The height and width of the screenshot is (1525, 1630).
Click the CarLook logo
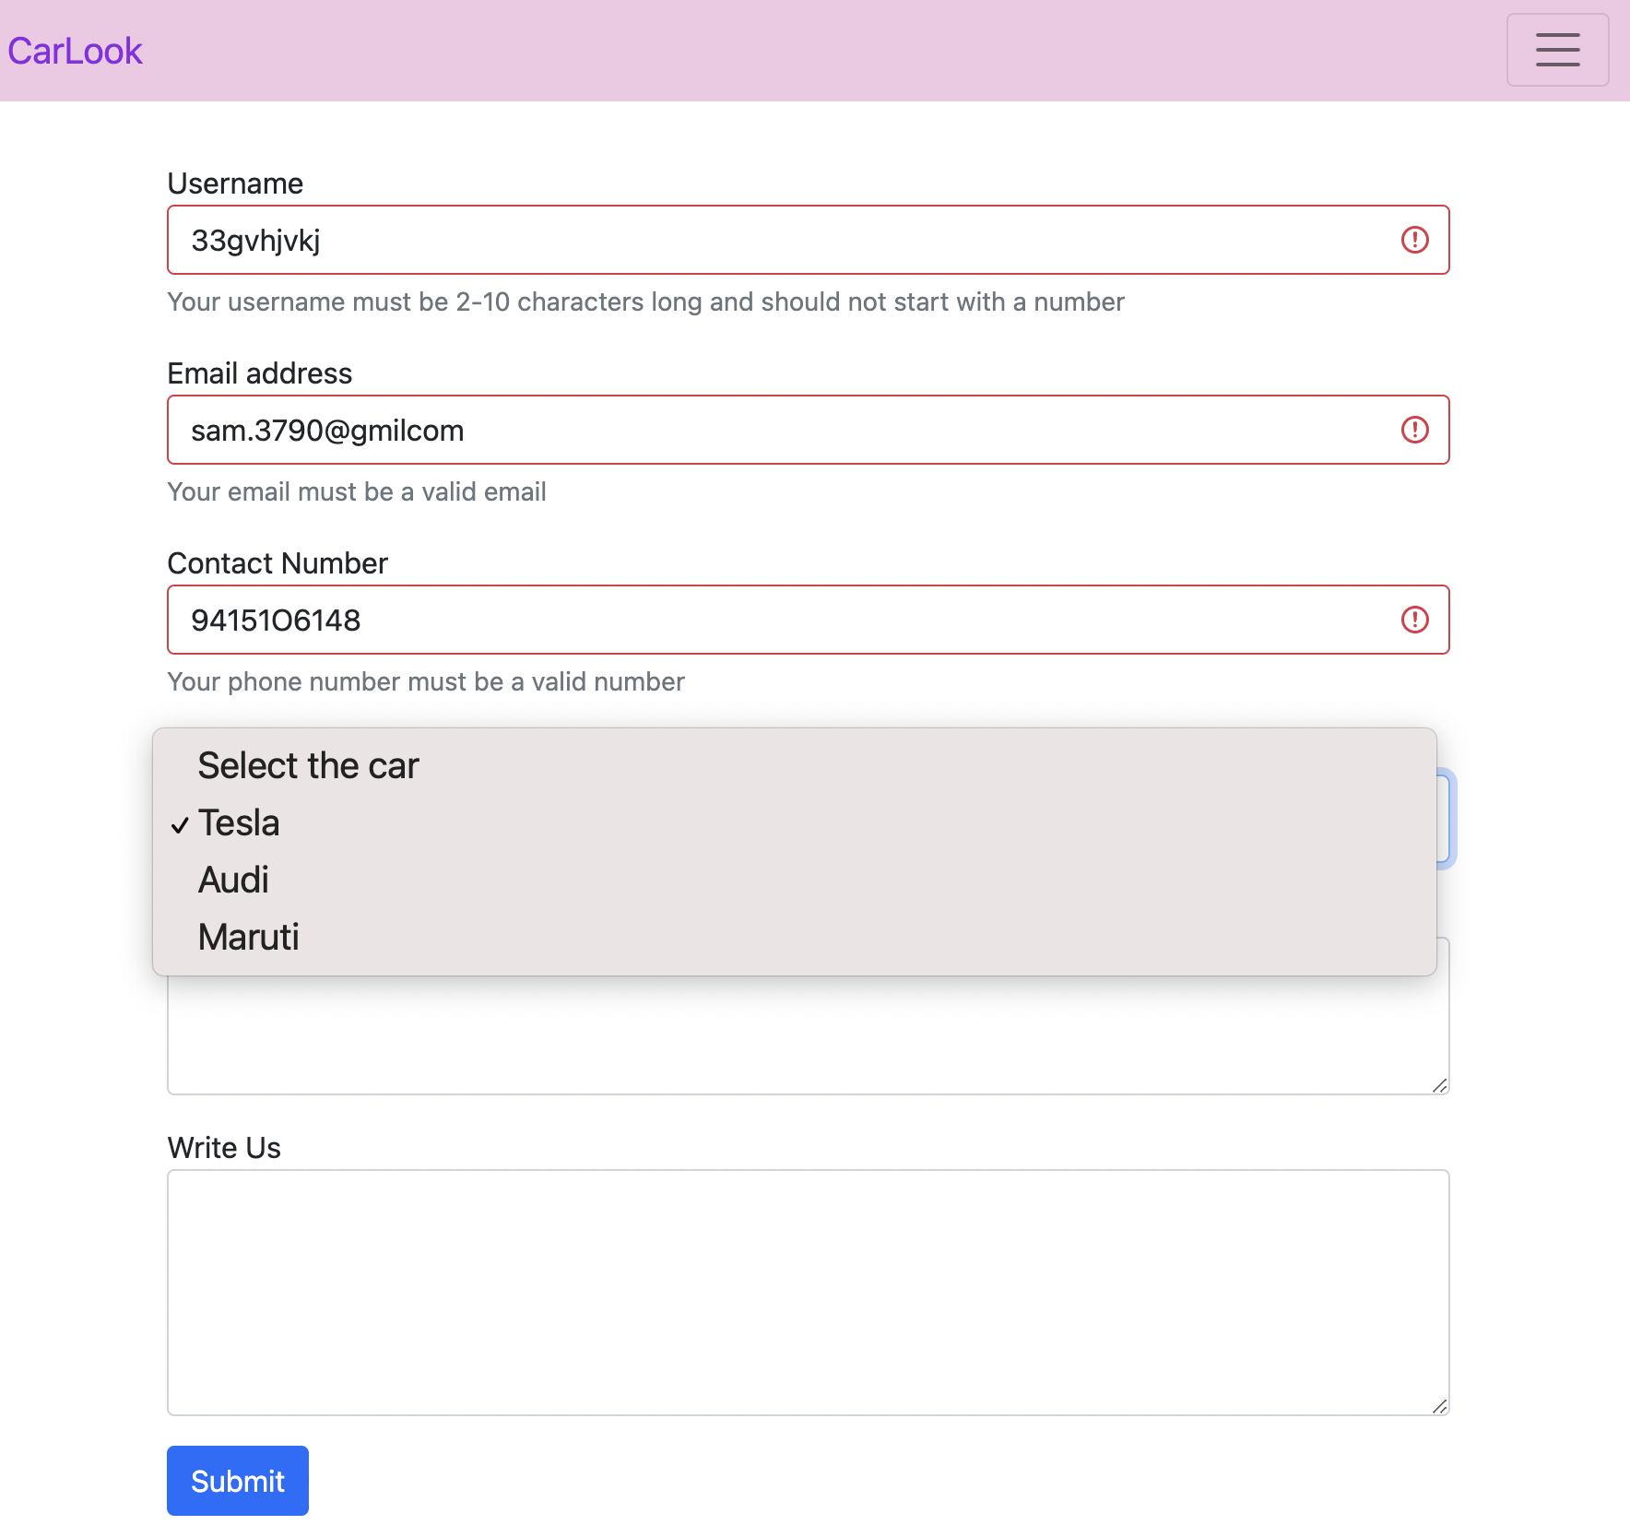[x=75, y=51]
